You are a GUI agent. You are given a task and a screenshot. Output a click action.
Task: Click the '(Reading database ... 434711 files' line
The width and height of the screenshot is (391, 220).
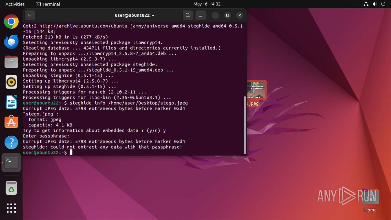122,48
